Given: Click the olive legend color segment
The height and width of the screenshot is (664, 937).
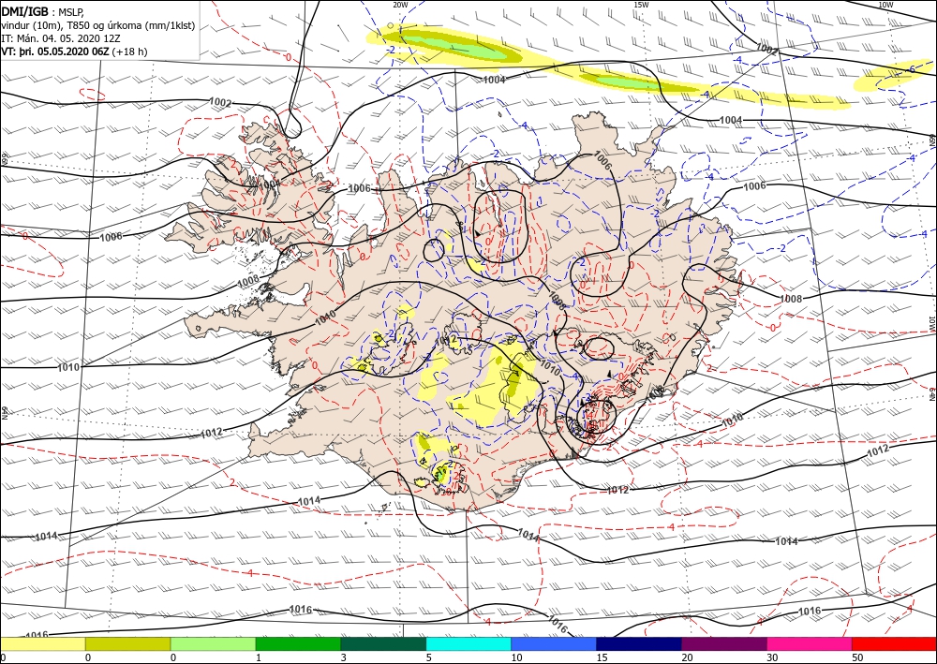Looking at the screenshot, I should point(127,643).
